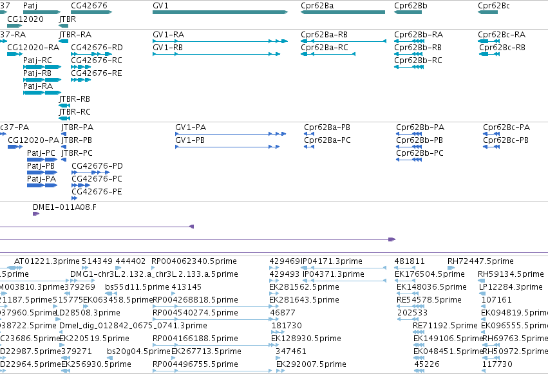Image resolution: width=548 pixels, height=374 pixels.
Task: Click the Cpr62Ba-RC transcript
Action: coord(328,54)
